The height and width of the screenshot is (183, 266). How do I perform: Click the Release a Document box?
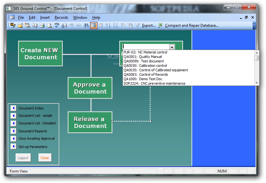pos(90,122)
